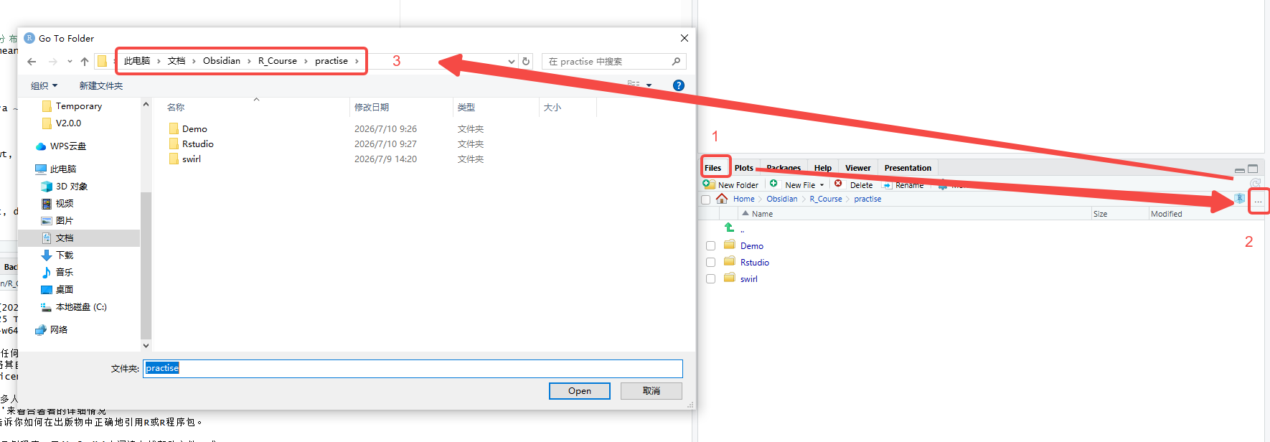Click the back arrow in Go To Folder dialog
Viewport: 1270px width, 442px height.
(32, 62)
